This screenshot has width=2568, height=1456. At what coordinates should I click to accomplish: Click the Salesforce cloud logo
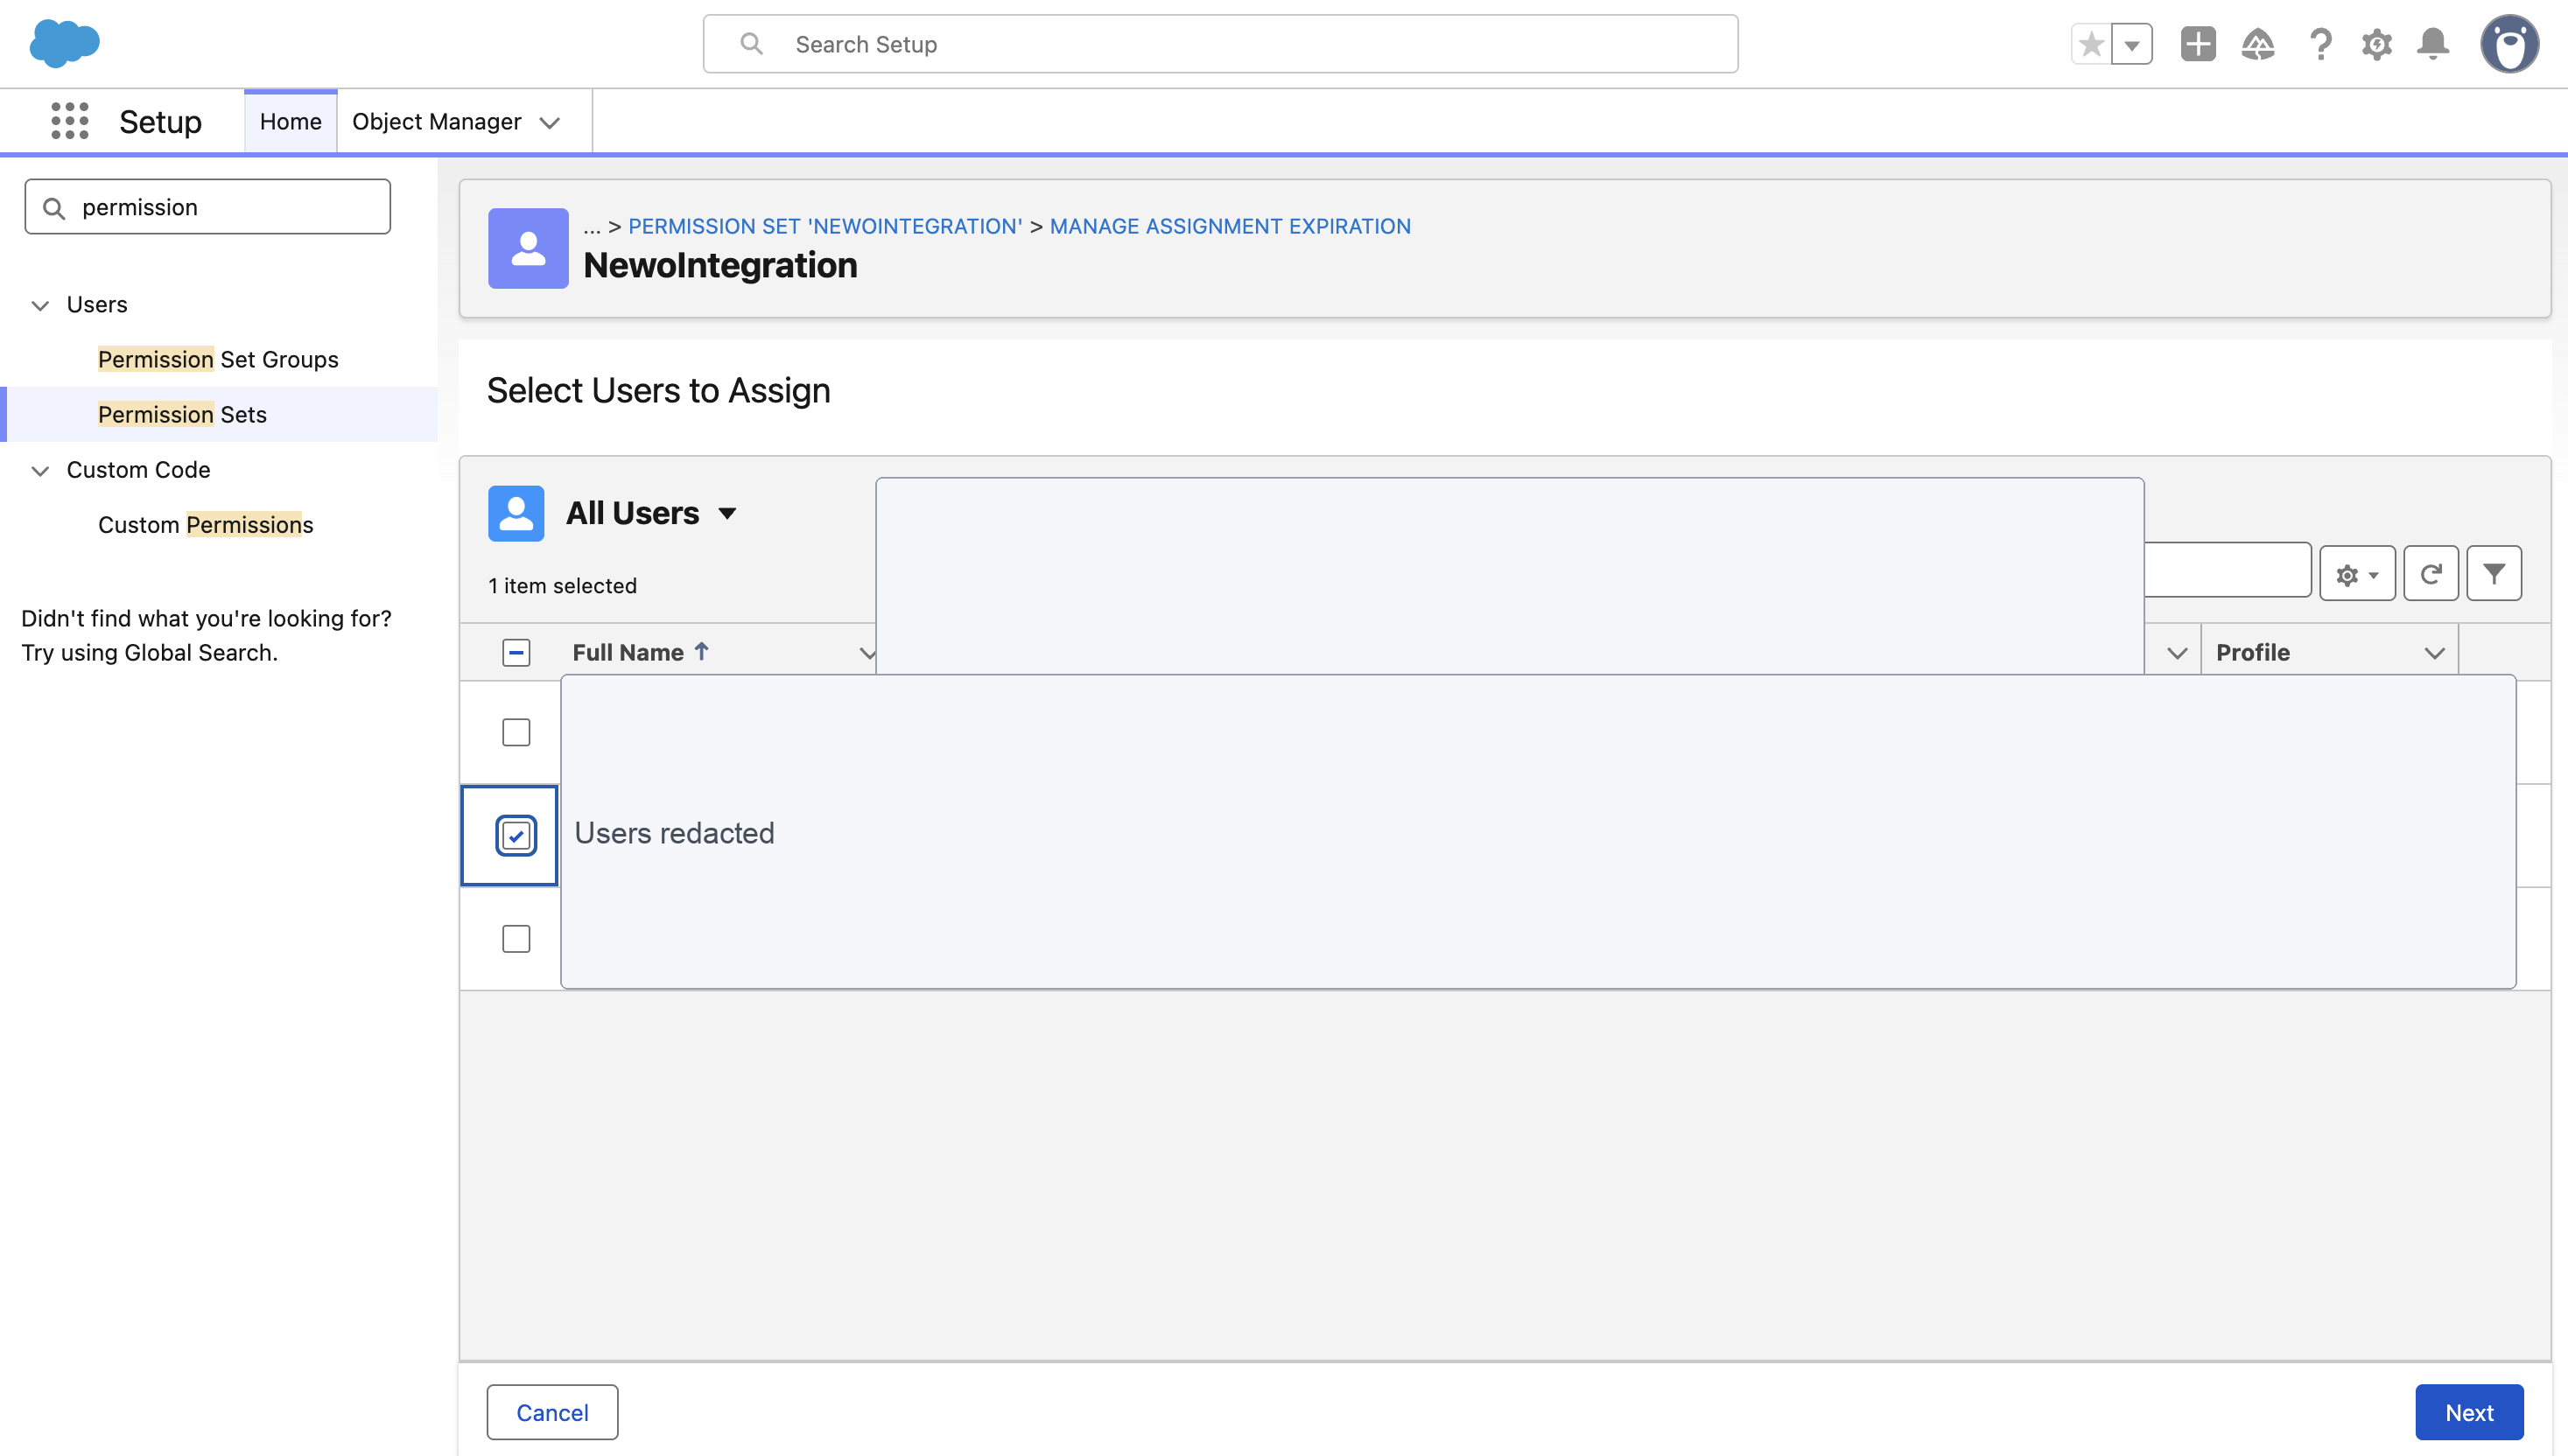tap(65, 44)
